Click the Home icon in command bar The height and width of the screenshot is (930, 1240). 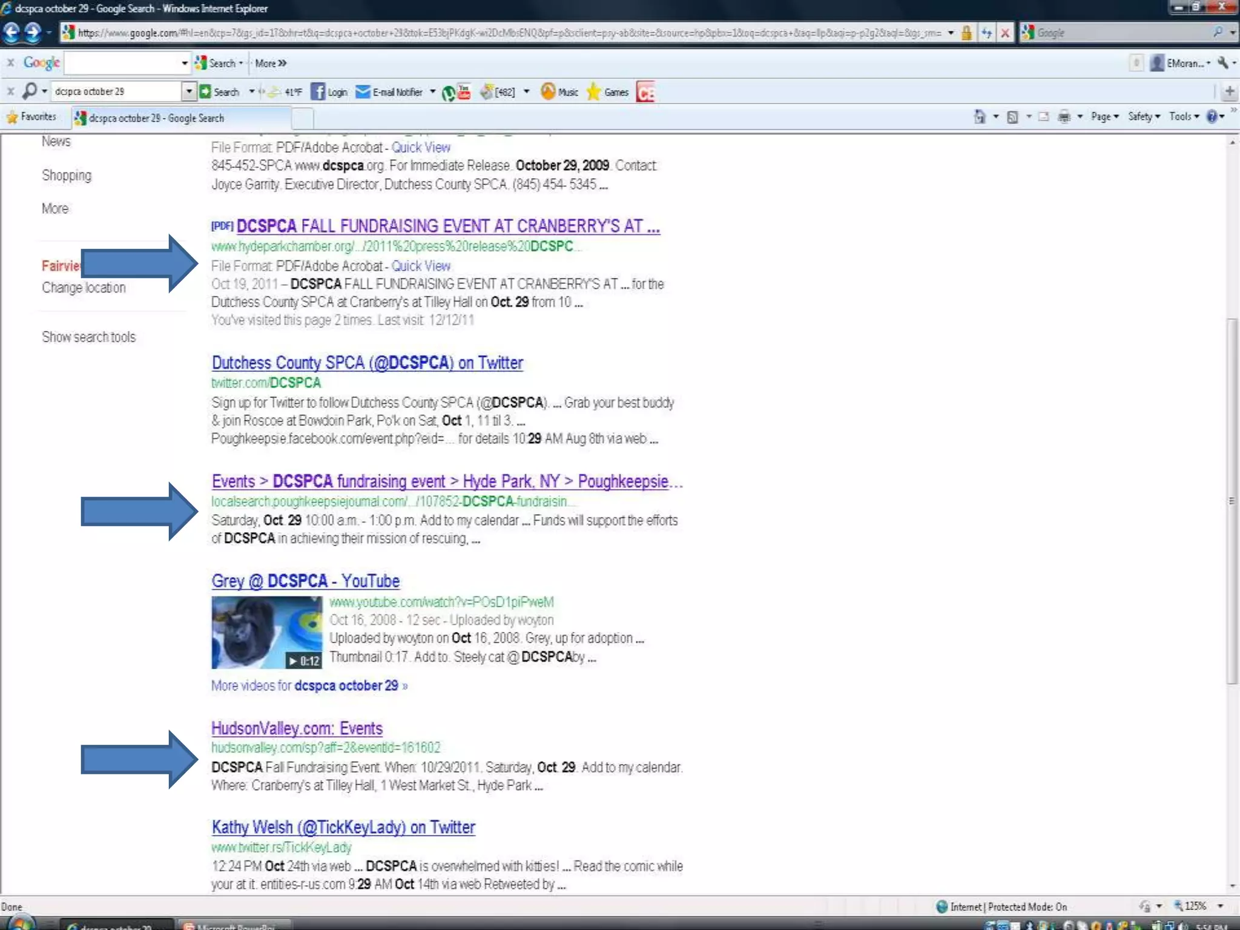click(979, 117)
